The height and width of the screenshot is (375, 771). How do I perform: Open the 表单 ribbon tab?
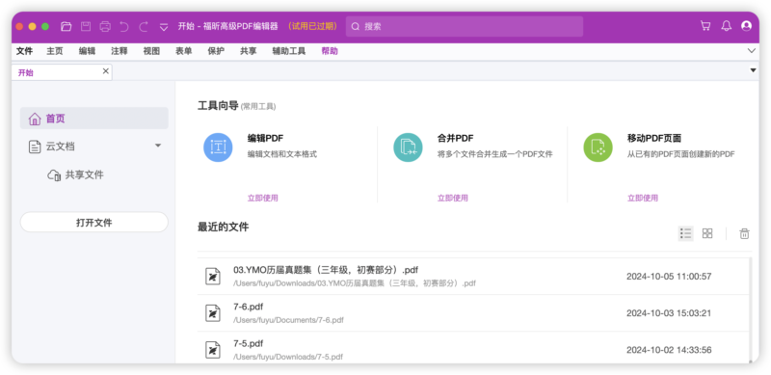click(183, 51)
